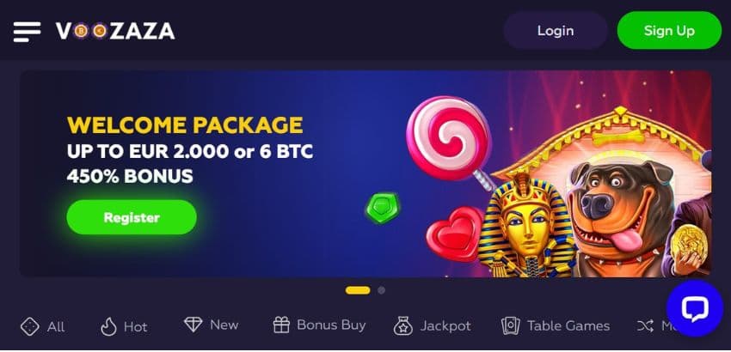This screenshot has height=352, width=731.
Task: Click the shuffle icon category
Action: point(645,326)
